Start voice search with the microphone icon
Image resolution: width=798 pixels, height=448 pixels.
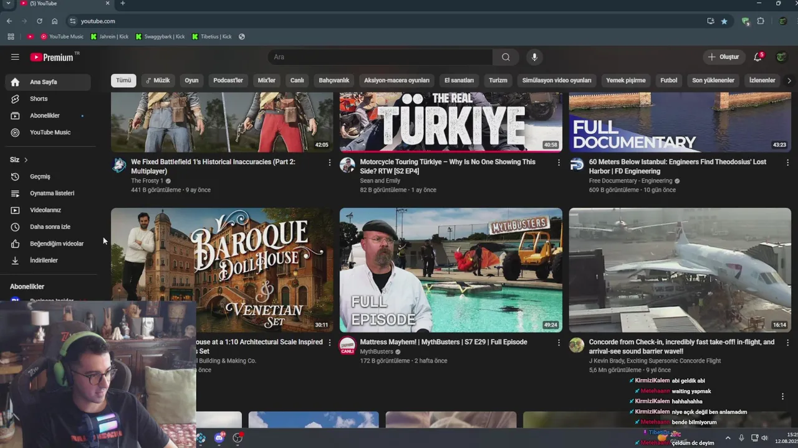[x=534, y=57]
